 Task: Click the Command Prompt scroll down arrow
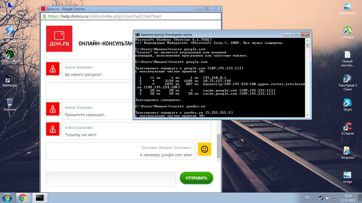click(x=307, y=115)
